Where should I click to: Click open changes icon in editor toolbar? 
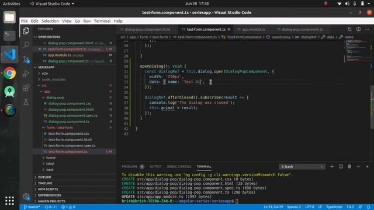coord(349,29)
